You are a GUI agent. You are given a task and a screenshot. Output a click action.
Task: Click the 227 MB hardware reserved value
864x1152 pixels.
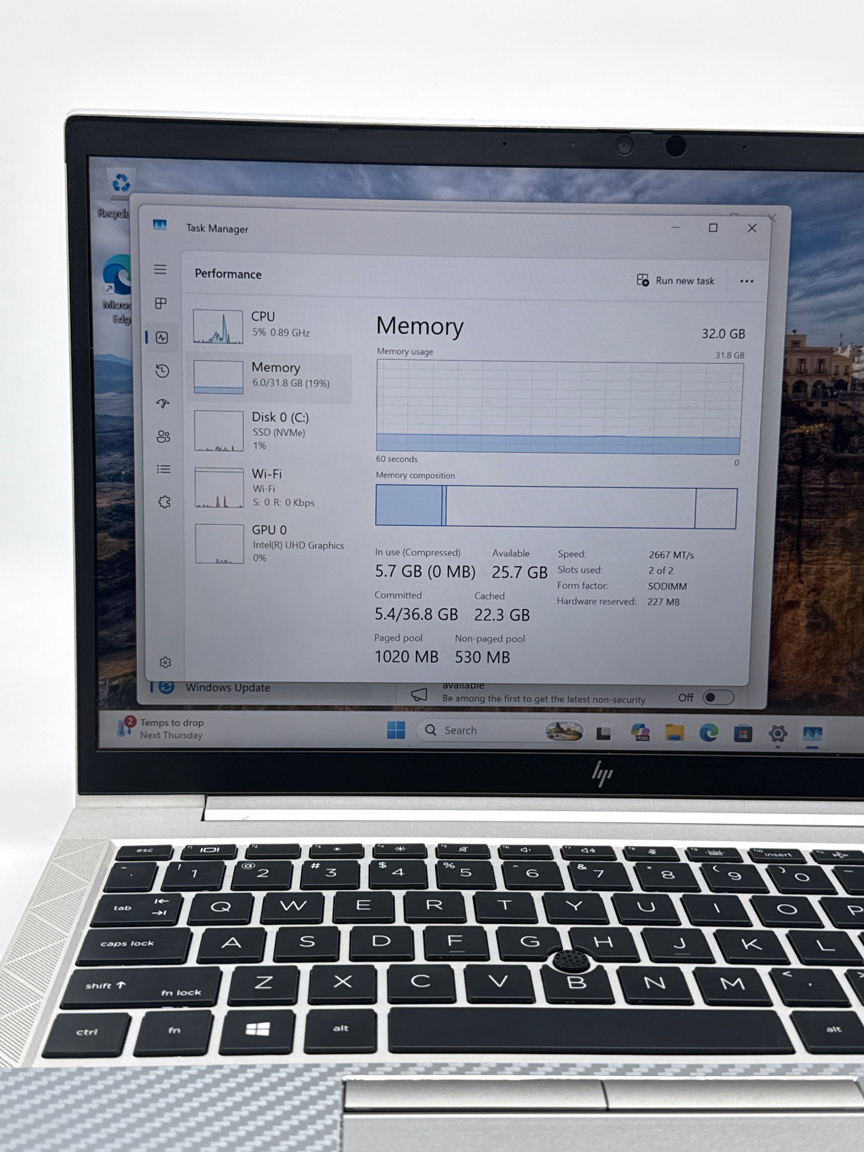pos(663,602)
